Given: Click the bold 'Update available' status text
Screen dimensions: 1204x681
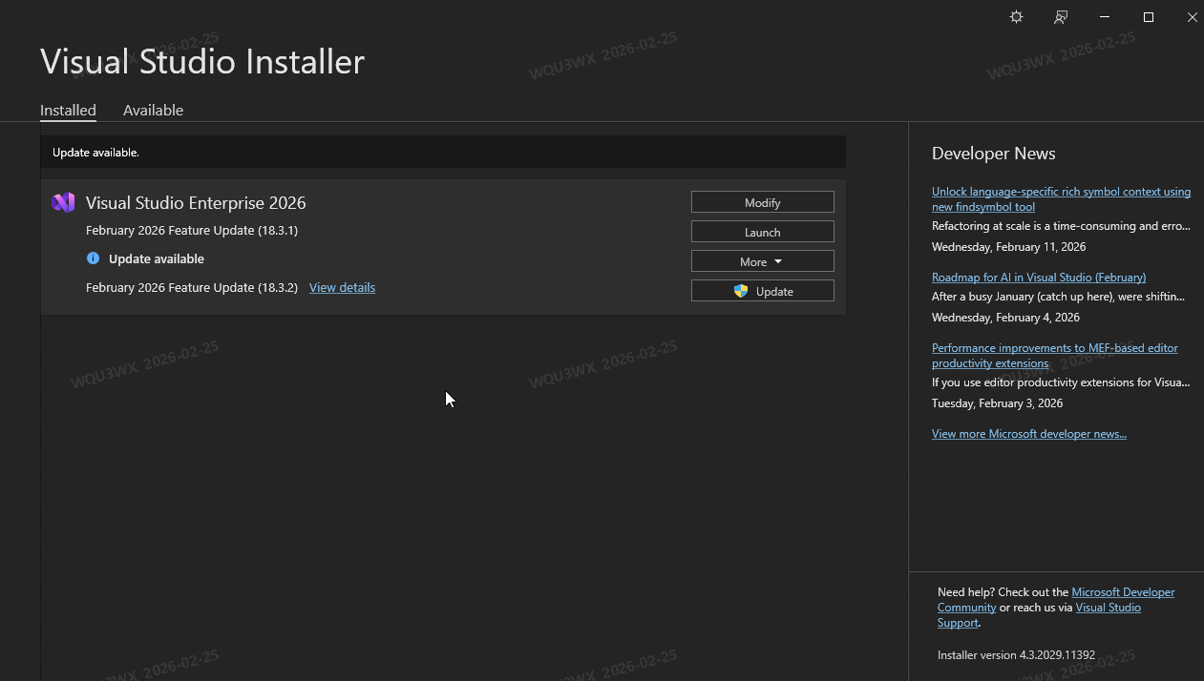Looking at the screenshot, I should [x=157, y=258].
